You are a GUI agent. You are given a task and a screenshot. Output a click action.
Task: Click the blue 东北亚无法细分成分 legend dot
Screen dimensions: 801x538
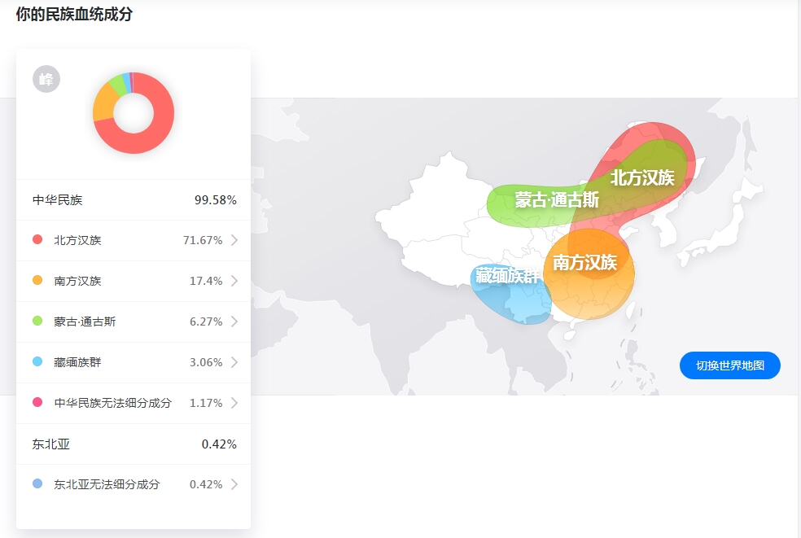[37, 484]
